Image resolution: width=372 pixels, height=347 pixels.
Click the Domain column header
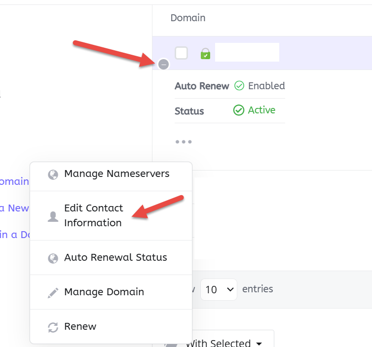[x=188, y=18]
